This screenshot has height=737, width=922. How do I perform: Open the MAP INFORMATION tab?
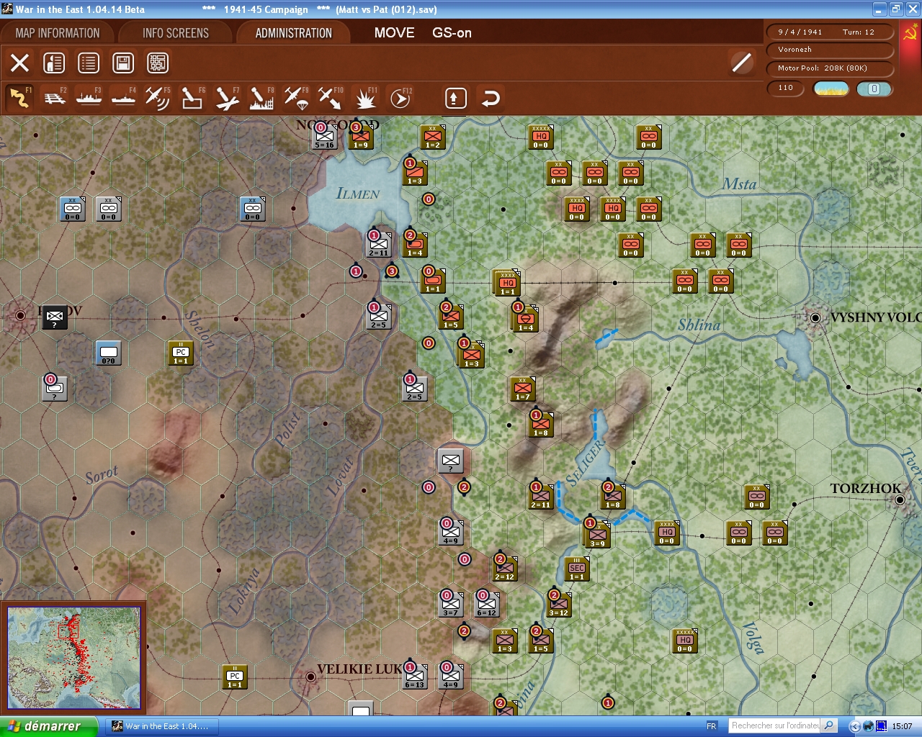click(x=58, y=33)
